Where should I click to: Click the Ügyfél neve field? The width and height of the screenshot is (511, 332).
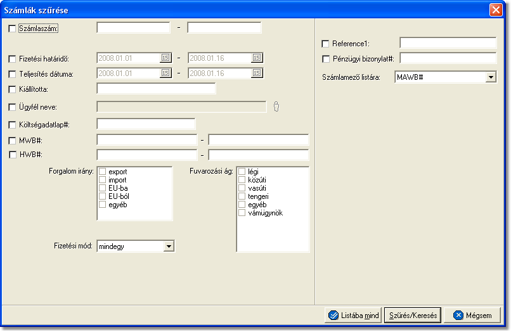click(x=181, y=106)
